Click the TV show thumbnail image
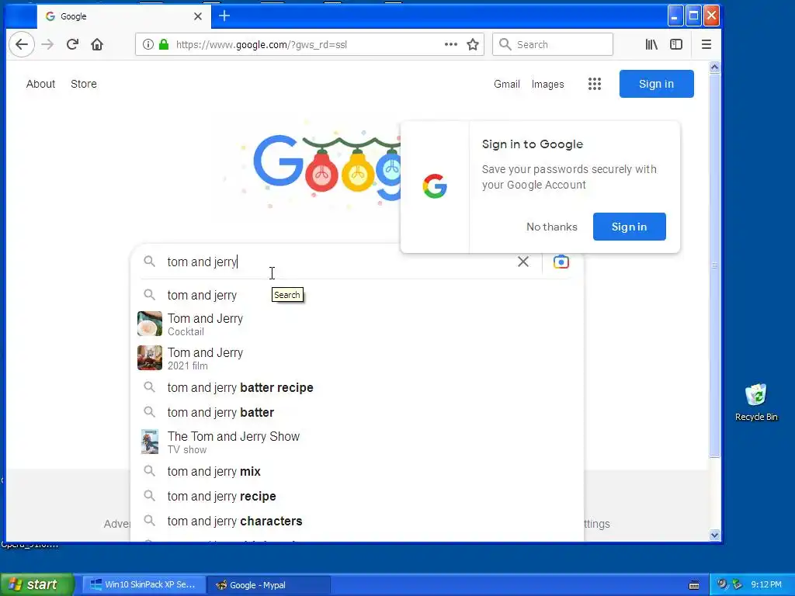The height and width of the screenshot is (596, 795). click(x=150, y=442)
